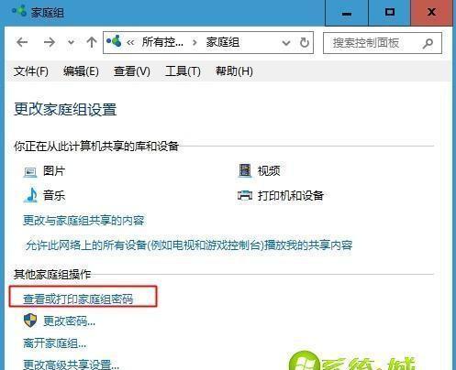Refresh the address bar view
The height and width of the screenshot is (370, 456).
coord(305,42)
